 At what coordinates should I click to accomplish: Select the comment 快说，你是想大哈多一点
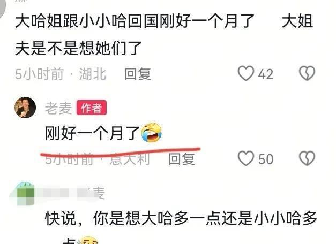click(125, 218)
